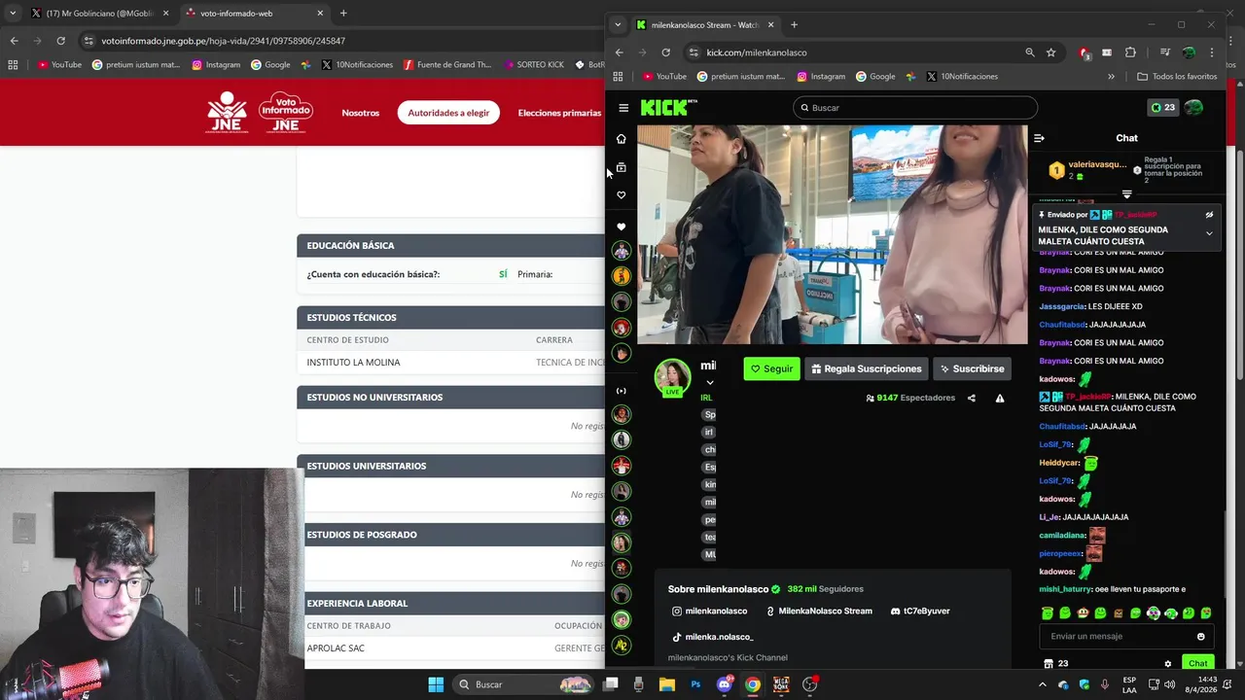Open Elecciones primarias on JNE site

pyautogui.click(x=559, y=113)
